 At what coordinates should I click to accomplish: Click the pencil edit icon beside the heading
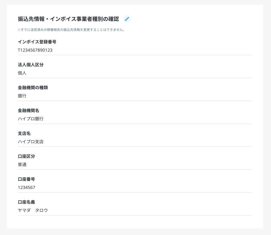point(127,19)
